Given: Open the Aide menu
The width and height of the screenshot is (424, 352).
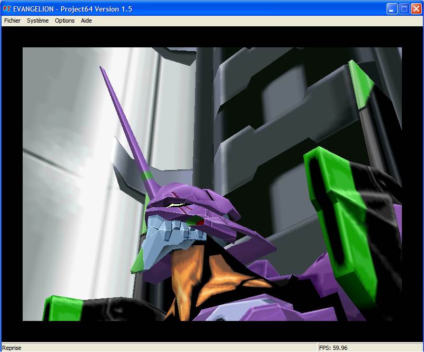Looking at the screenshot, I should (x=86, y=21).
